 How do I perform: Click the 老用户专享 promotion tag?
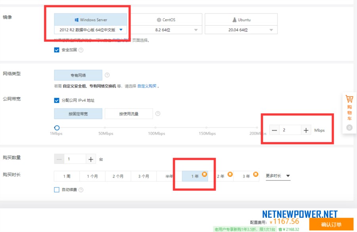click(x=245, y=229)
